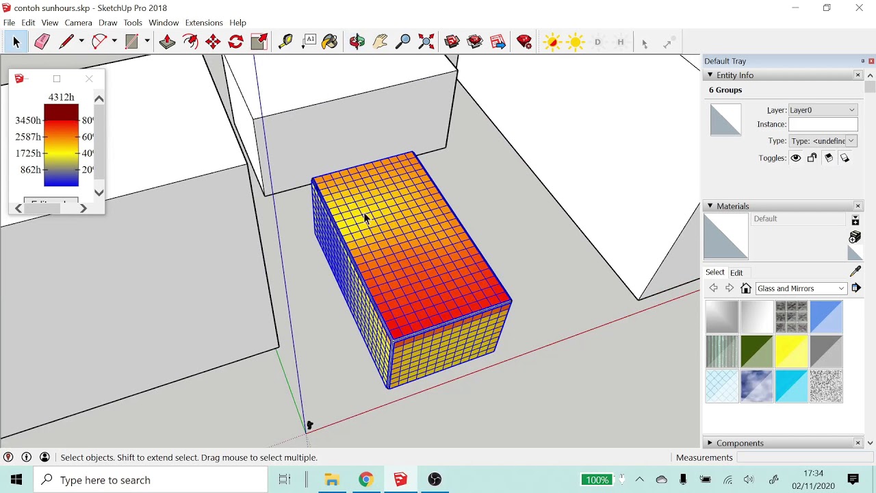Pick the Line pencil tool
876x493 pixels.
pyautogui.click(x=66, y=42)
